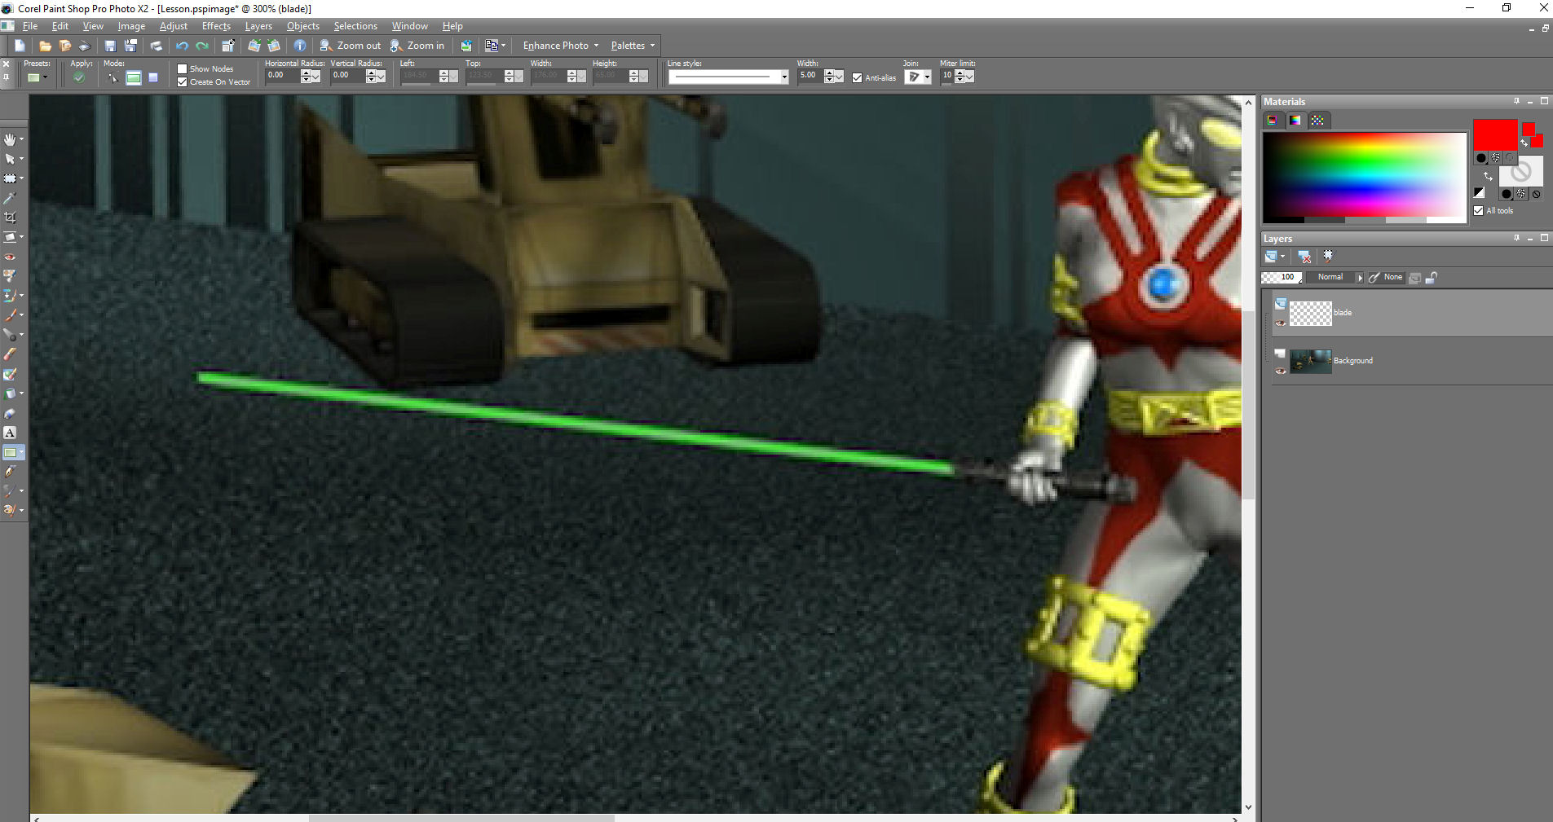This screenshot has width=1553, height=822.
Task: Select the Pan hand tool
Action: coord(10,139)
